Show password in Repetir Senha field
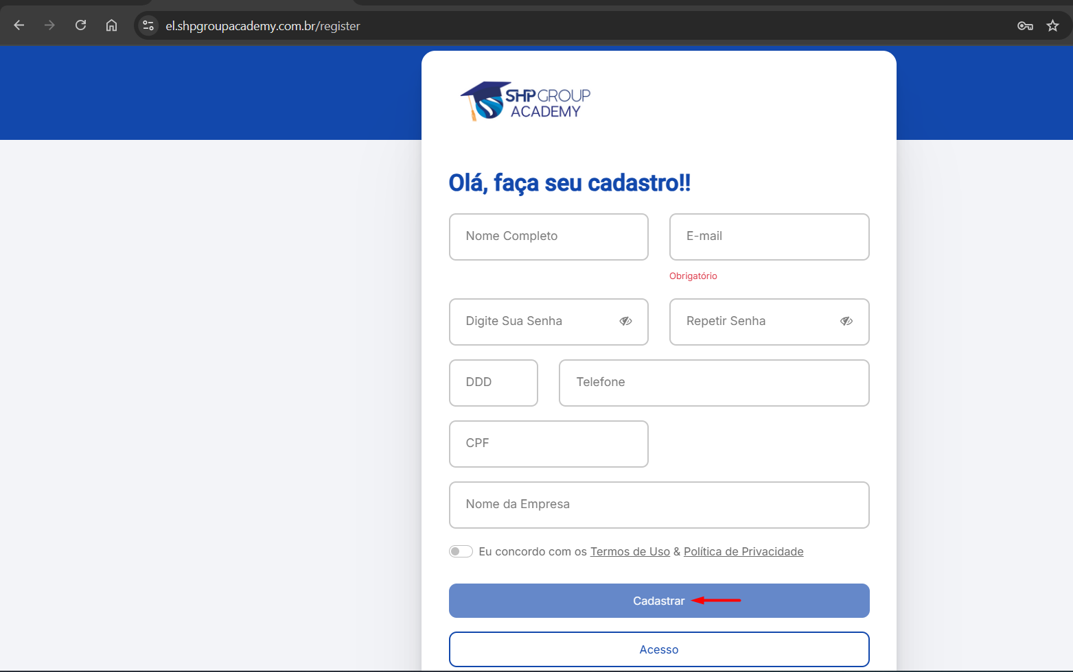 [x=846, y=321]
